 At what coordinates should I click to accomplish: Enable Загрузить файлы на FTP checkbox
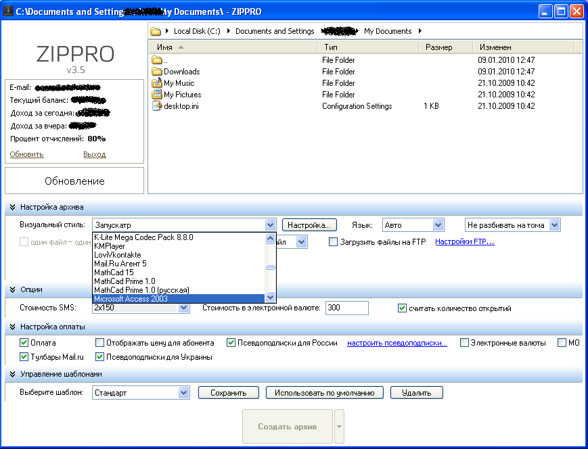333,242
